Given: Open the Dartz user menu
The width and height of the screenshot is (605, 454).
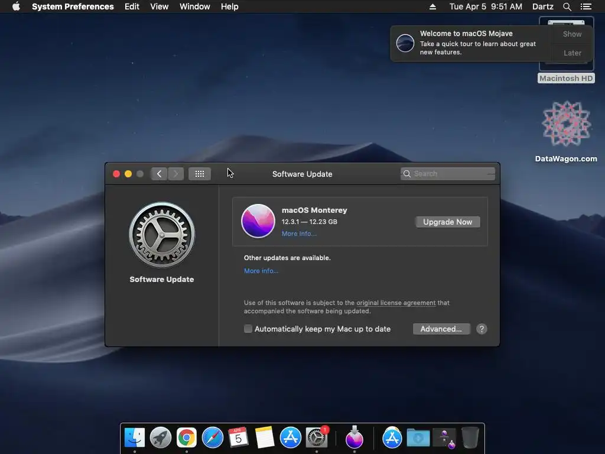Looking at the screenshot, I should [543, 7].
